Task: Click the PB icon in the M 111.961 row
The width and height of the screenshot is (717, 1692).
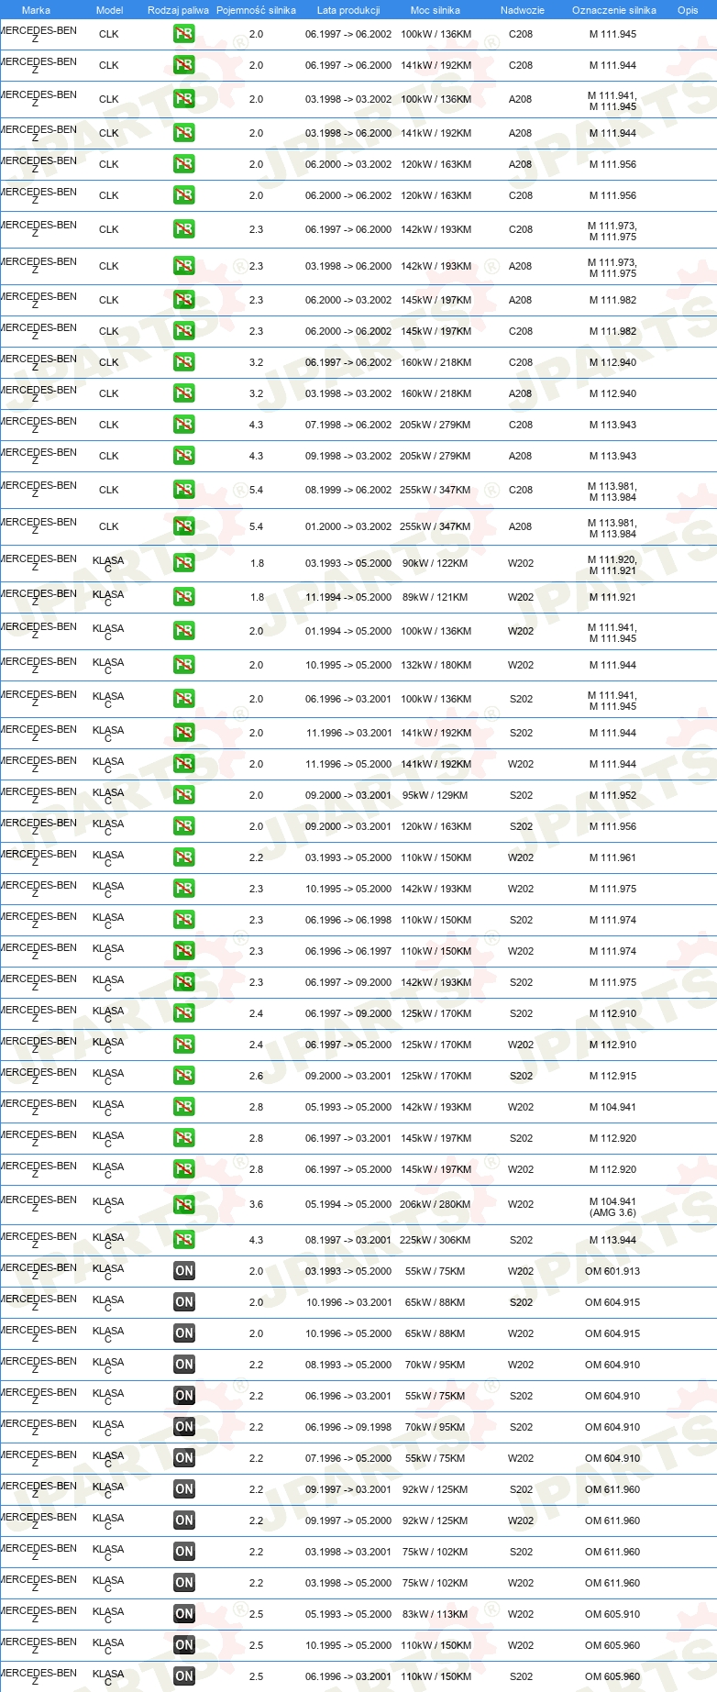Action: pos(184,857)
